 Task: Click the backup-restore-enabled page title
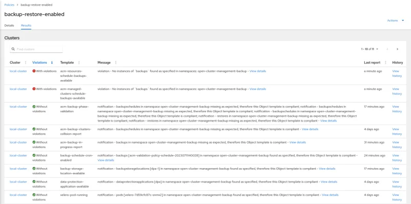(34, 14)
